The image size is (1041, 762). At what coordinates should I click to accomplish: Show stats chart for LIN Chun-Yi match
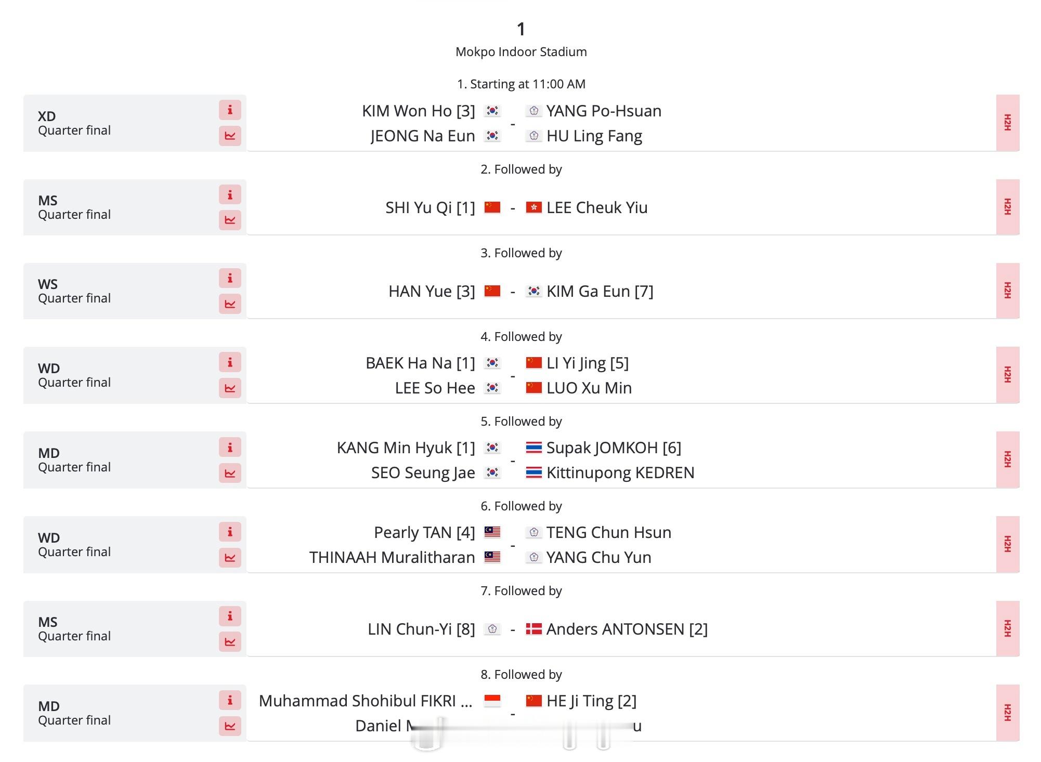point(230,642)
